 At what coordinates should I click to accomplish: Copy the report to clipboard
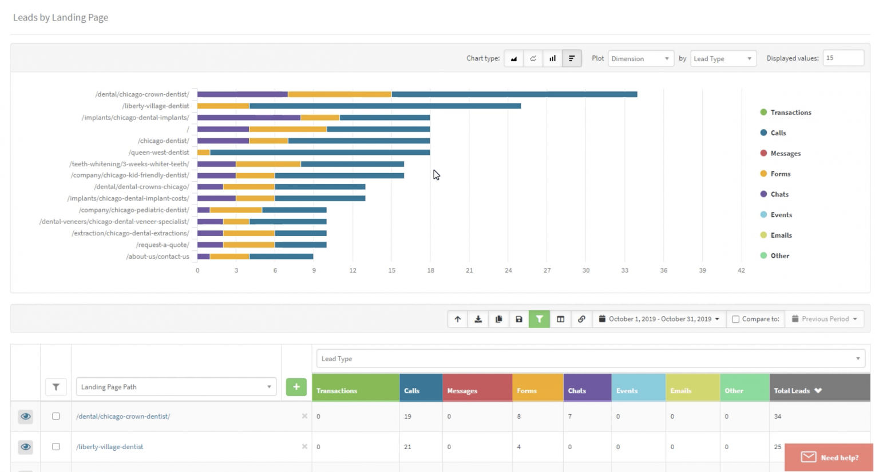pos(498,319)
